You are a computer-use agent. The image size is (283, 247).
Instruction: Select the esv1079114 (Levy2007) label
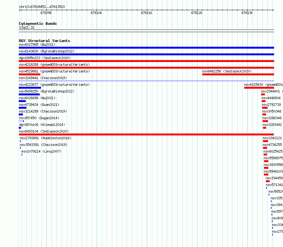click(x=42, y=151)
